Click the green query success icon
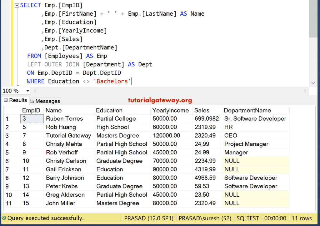320x226 pixels. click(4, 218)
